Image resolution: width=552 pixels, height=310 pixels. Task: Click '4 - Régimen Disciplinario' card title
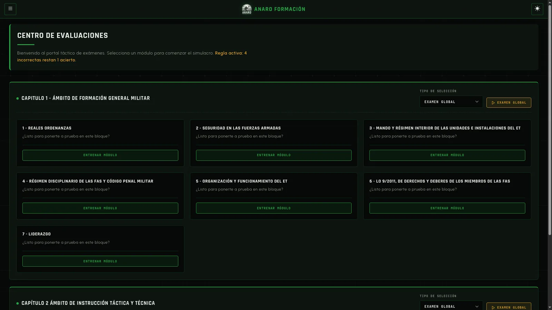coord(88,181)
